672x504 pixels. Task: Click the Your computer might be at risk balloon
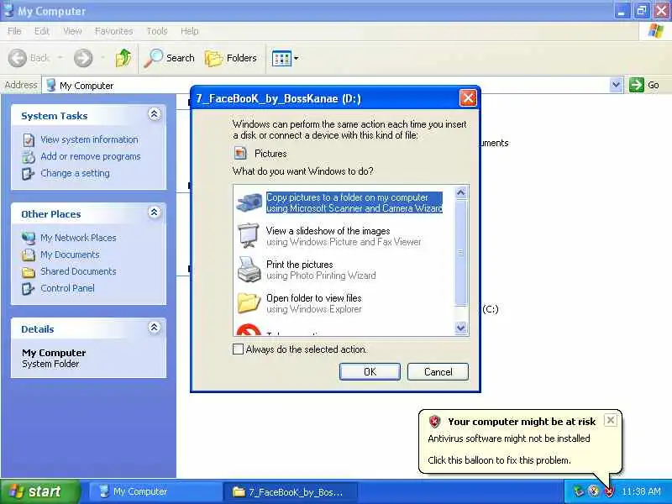click(x=520, y=442)
